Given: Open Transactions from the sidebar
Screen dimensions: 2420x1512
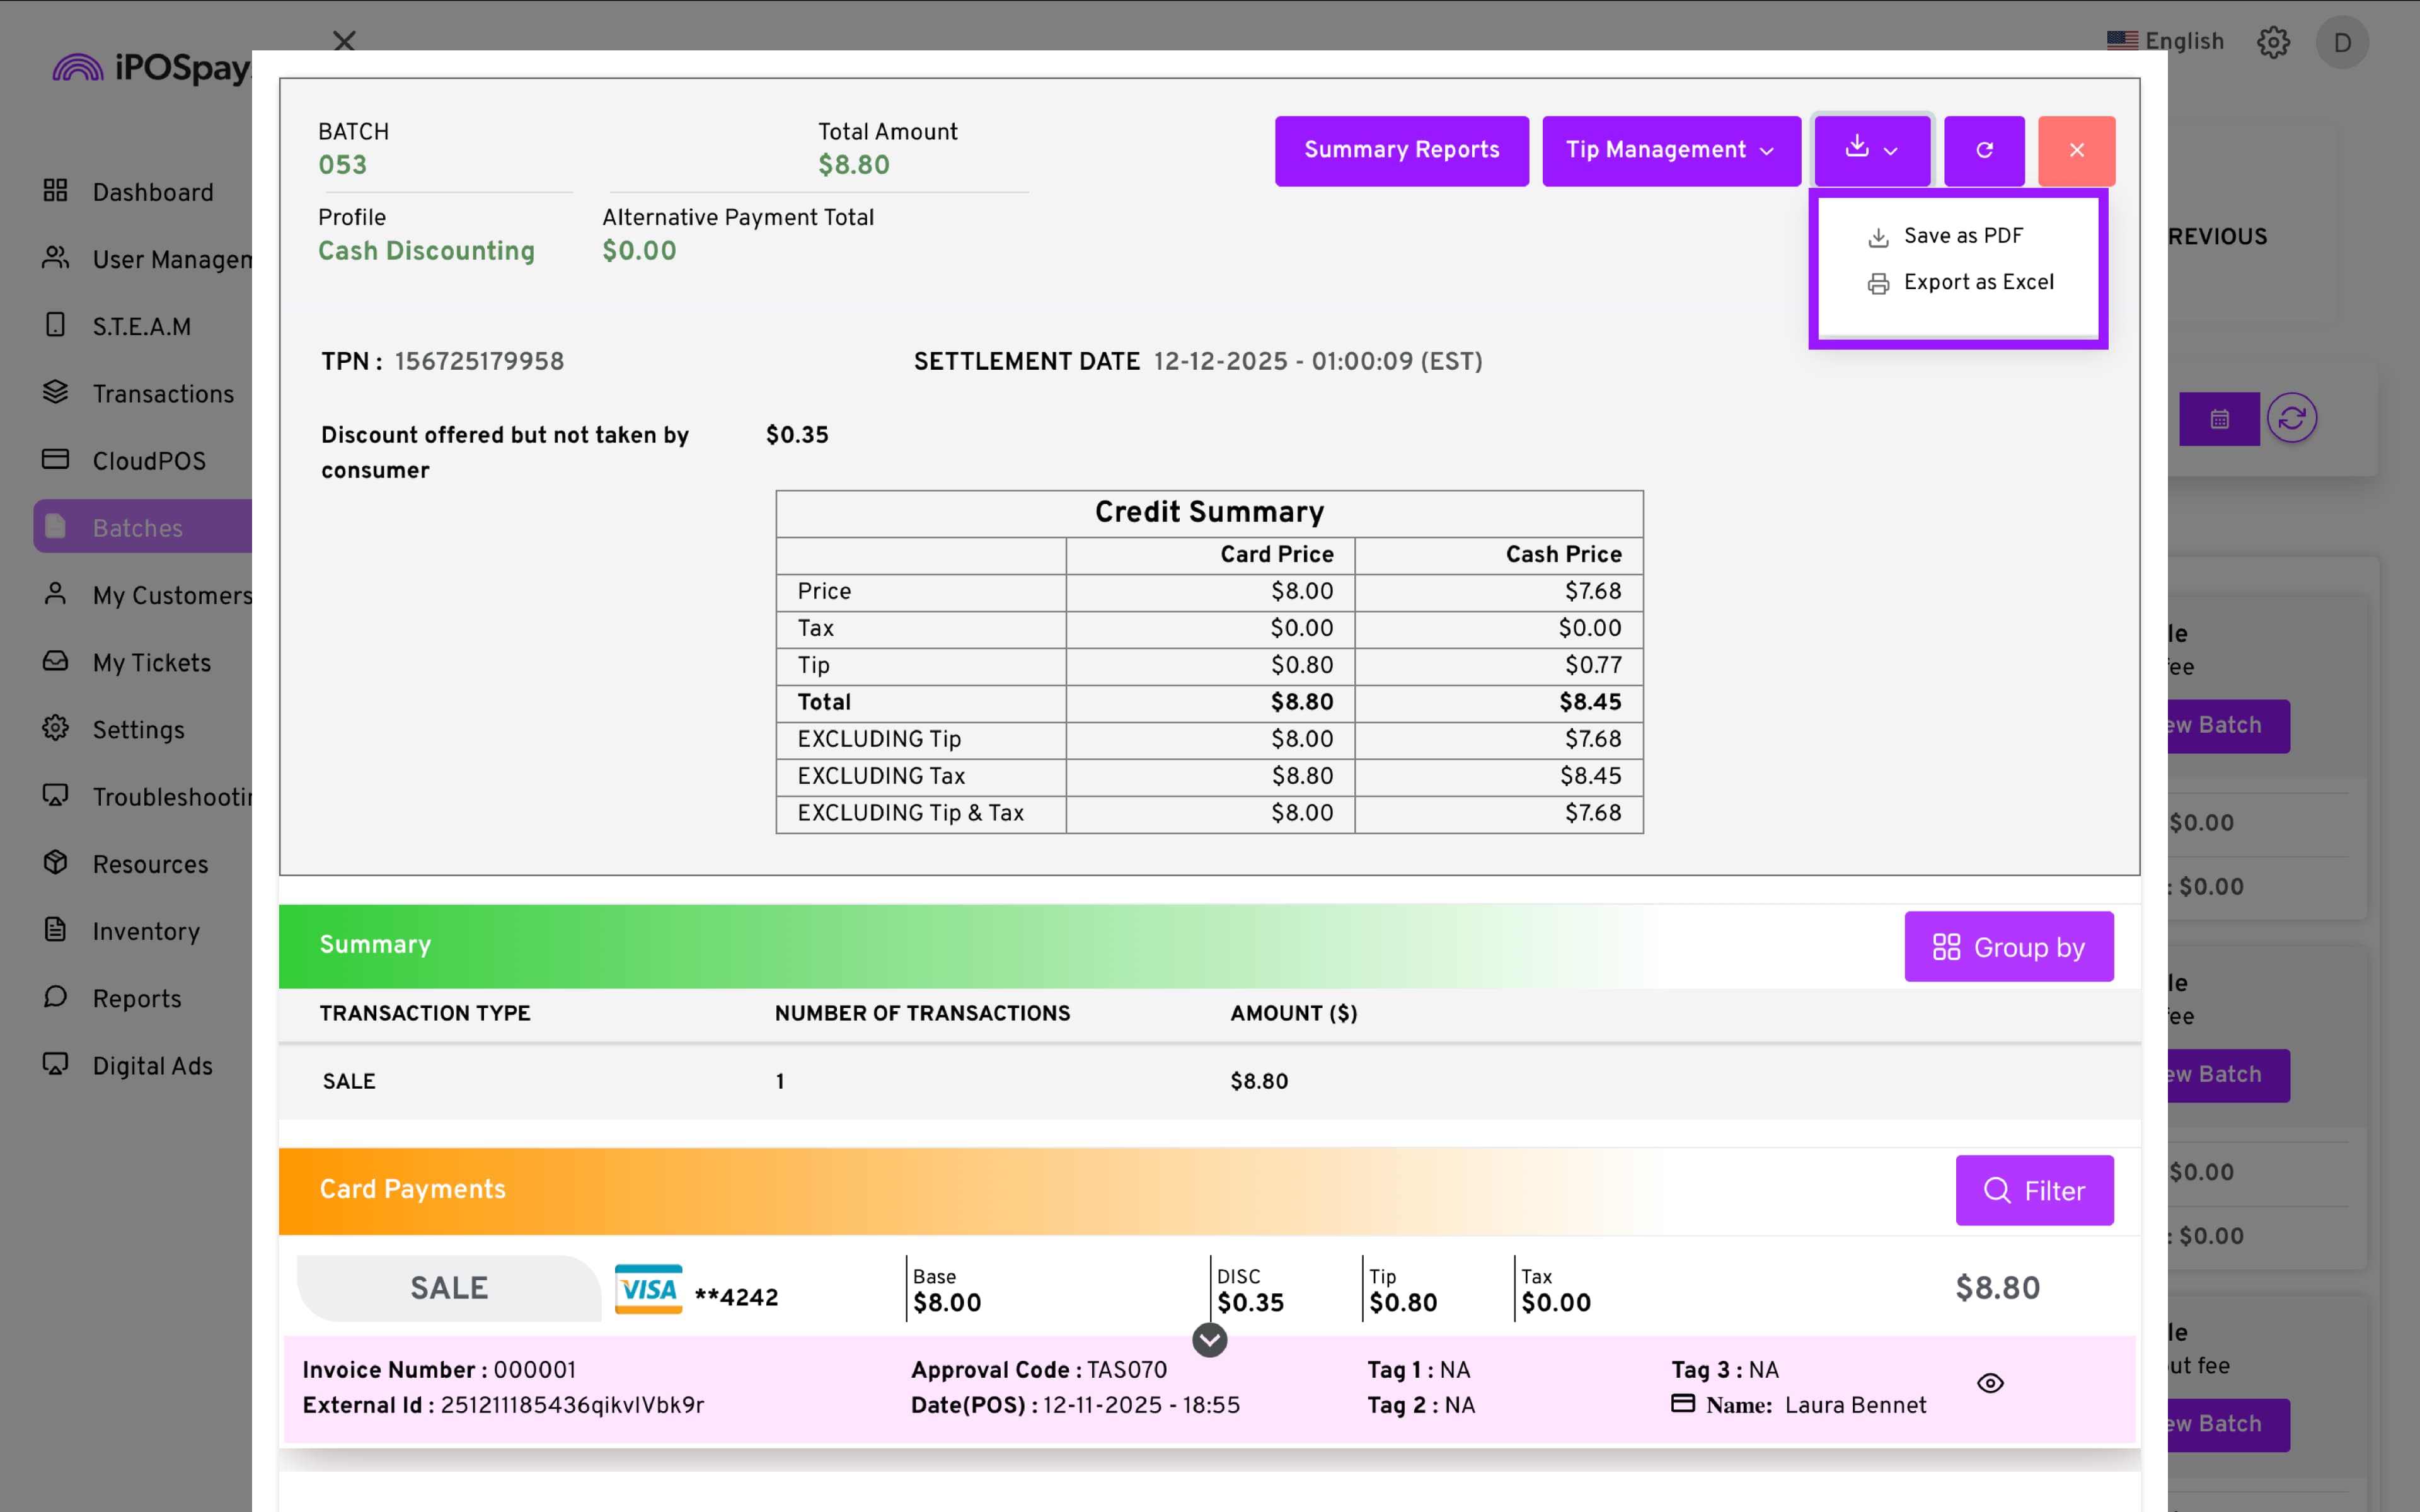Looking at the screenshot, I should coord(162,394).
